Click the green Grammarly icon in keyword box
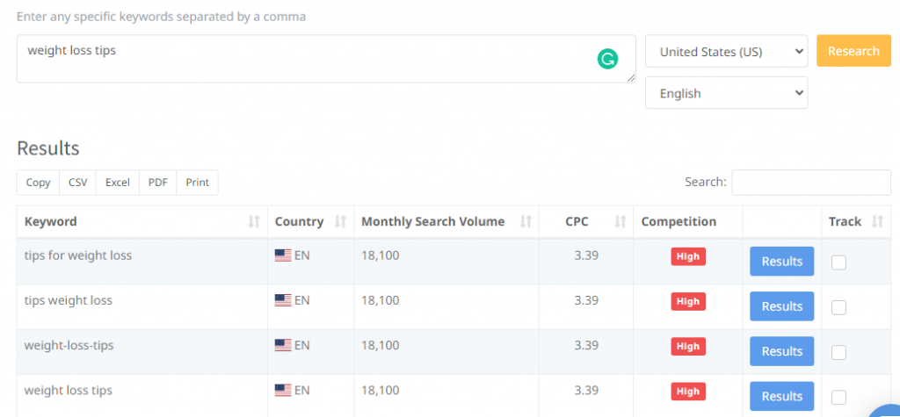Screen dimensions: 900x417 tap(607, 60)
